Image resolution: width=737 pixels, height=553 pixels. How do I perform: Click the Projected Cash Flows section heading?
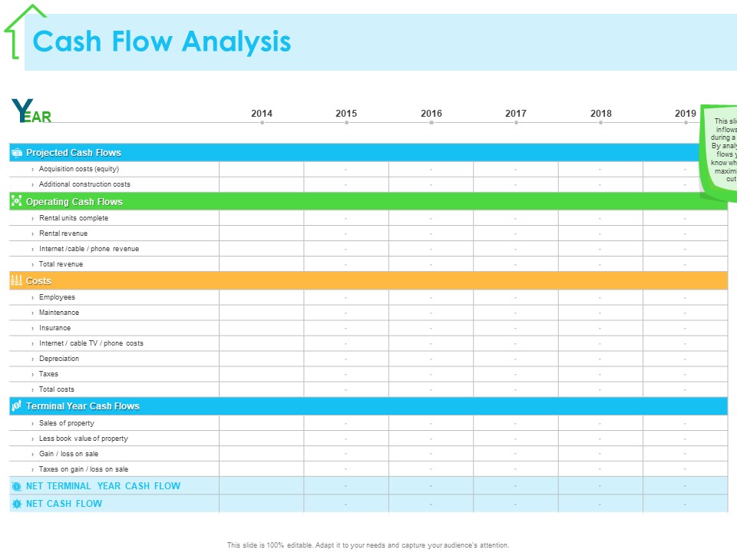(74, 153)
